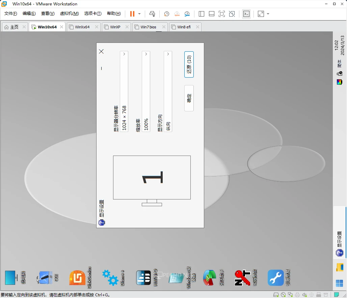The image size is (347, 298).
Task: Expand the 显示方向 纵向 dropdown
Action: point(168,91)
